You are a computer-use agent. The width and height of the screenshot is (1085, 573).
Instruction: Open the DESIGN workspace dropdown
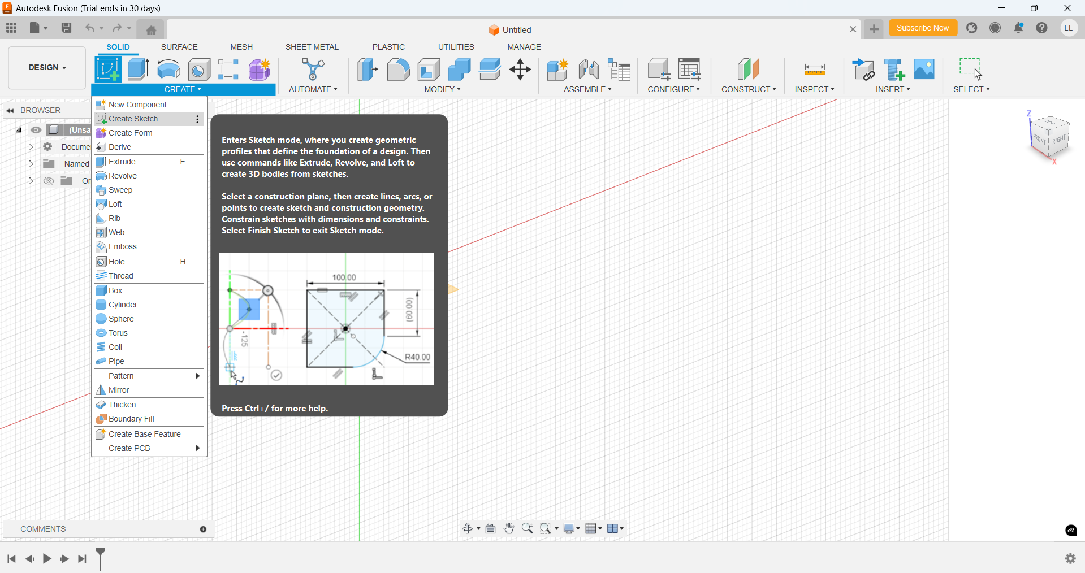47,67
